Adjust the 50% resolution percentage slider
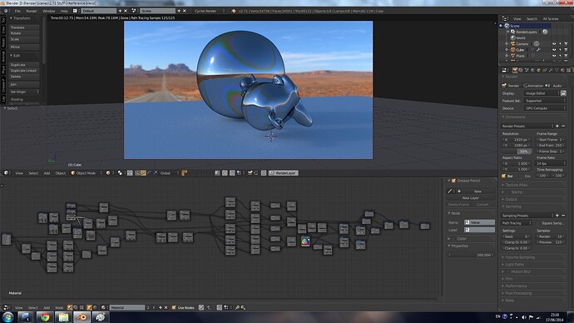 tap(516, 152)
